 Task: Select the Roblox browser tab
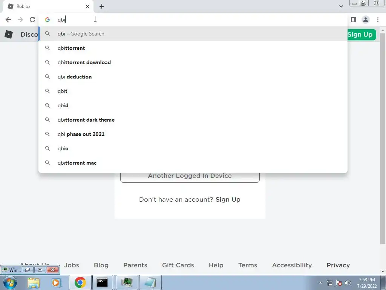[x=48, y=6]
